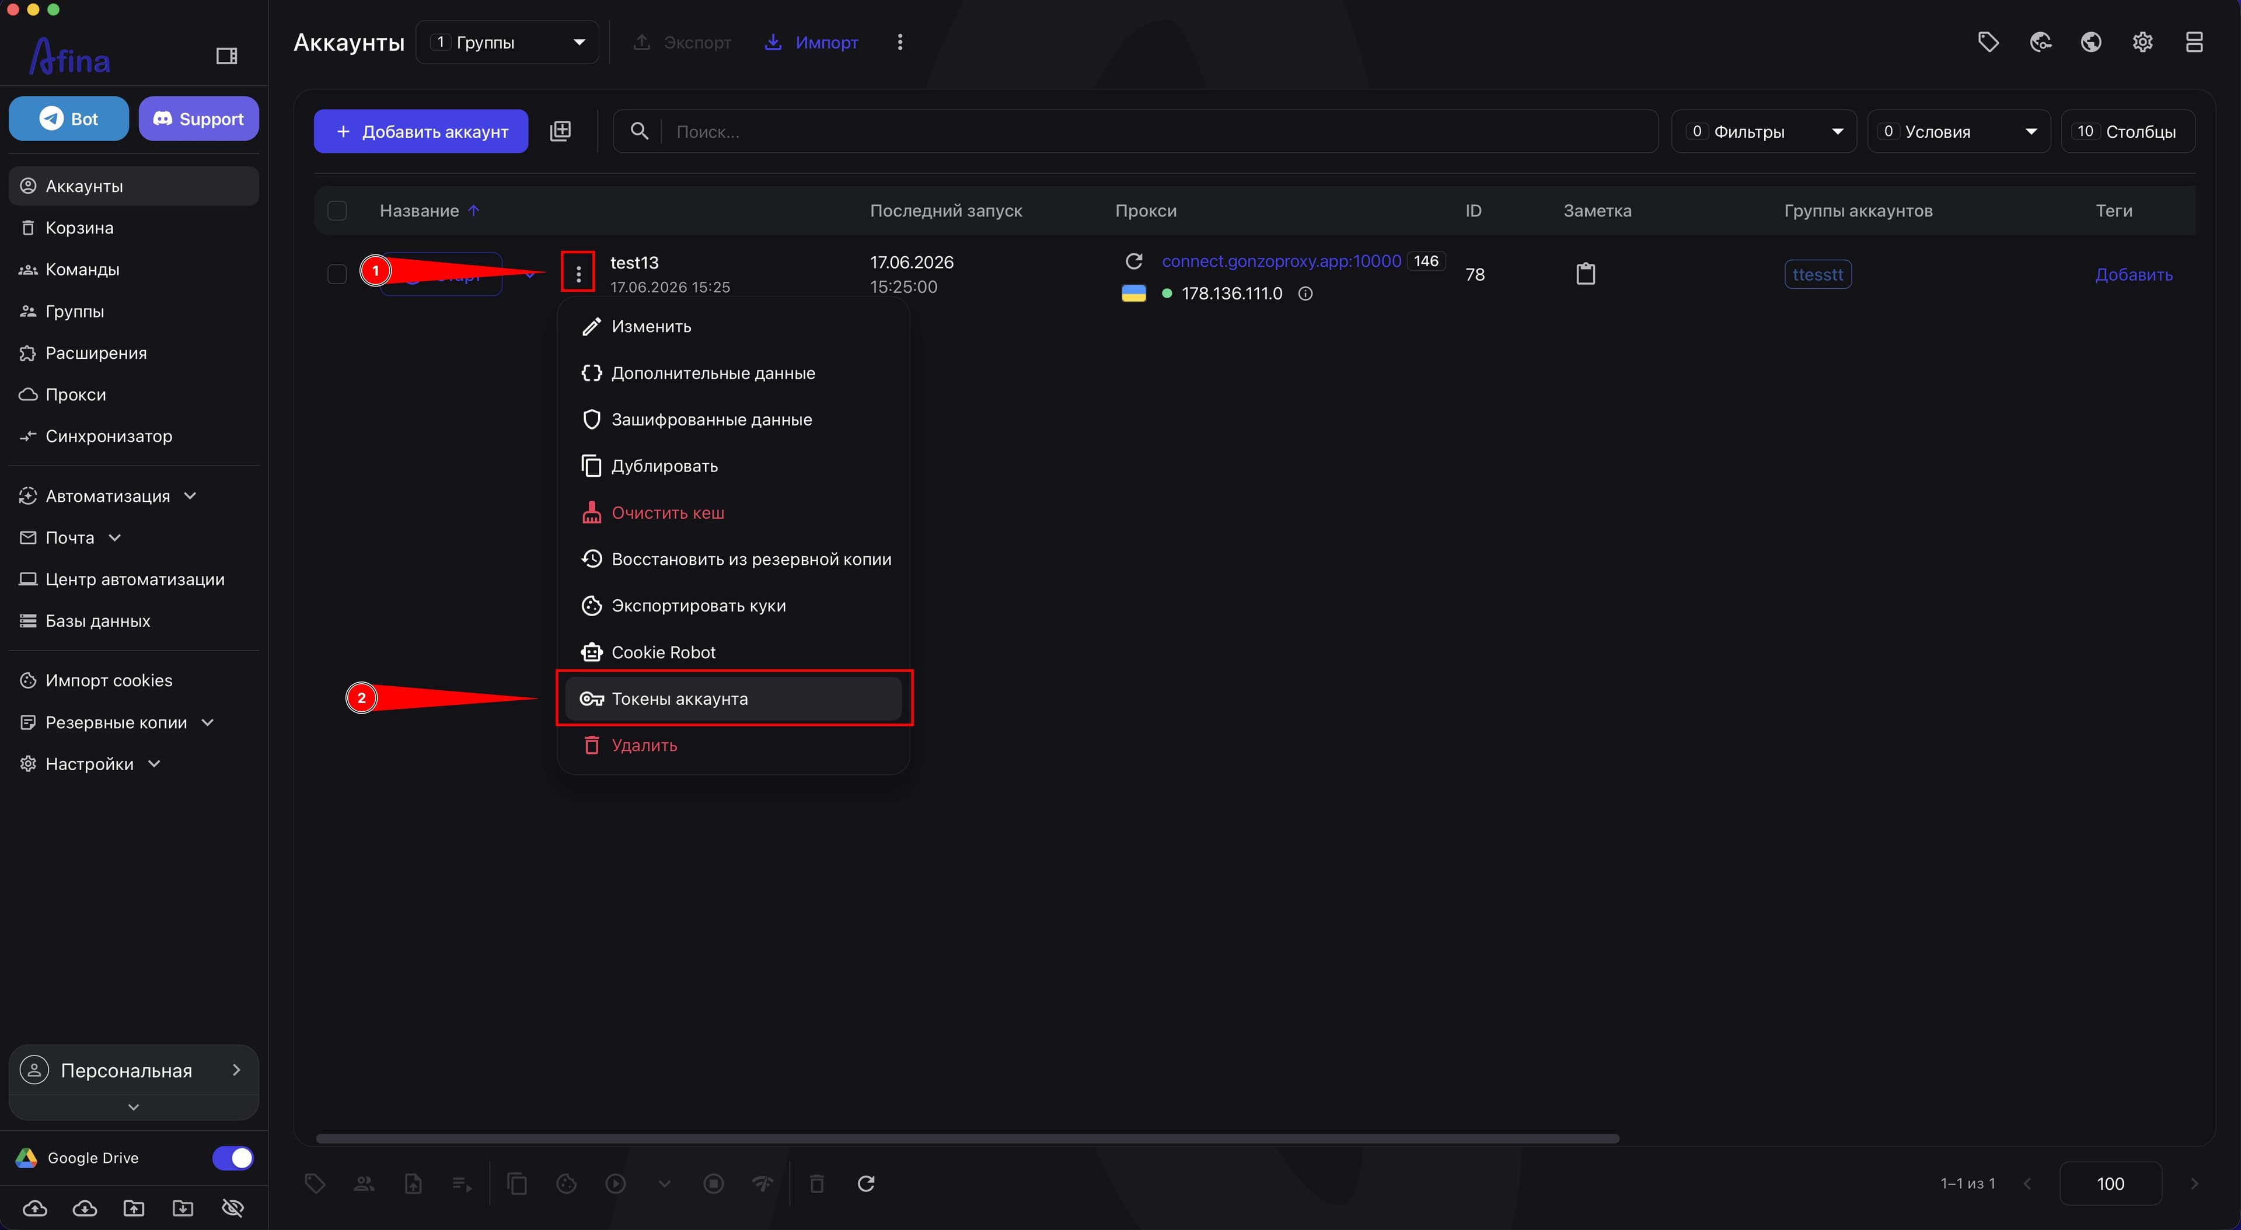This screenshot has height=1230, width=2241.
Task: Click the multi-add accounts icon
Action: [x=560, y=131]
